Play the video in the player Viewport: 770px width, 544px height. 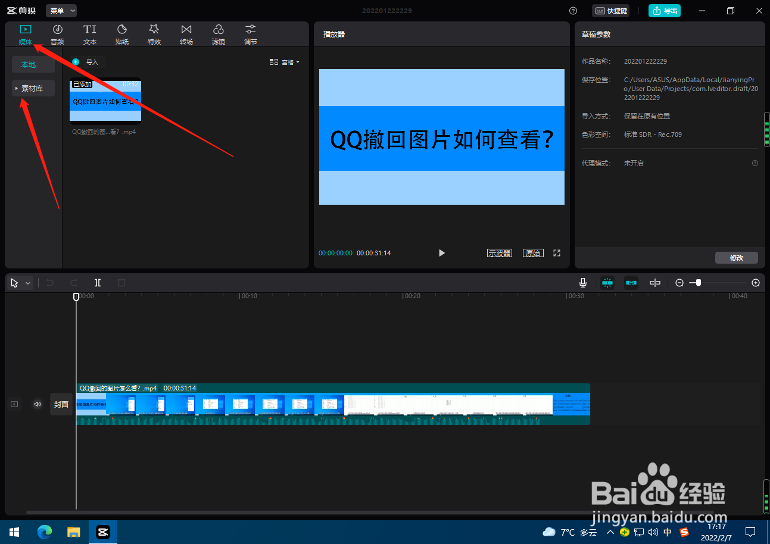click(x=442, y=253)
